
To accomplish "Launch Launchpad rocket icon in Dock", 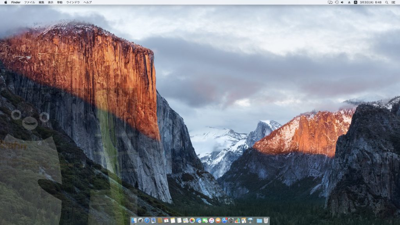I will (x=141, y=220).
